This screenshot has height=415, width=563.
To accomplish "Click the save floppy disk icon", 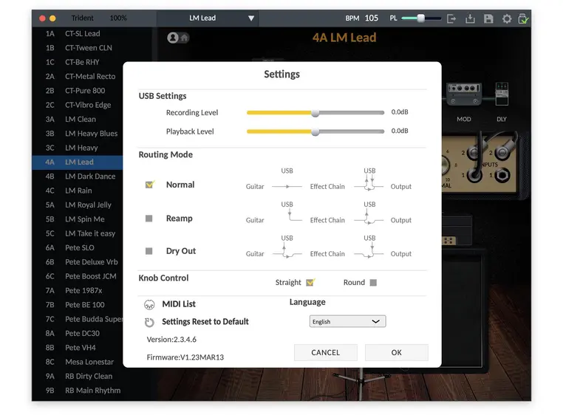I will [x=488, y=18].
